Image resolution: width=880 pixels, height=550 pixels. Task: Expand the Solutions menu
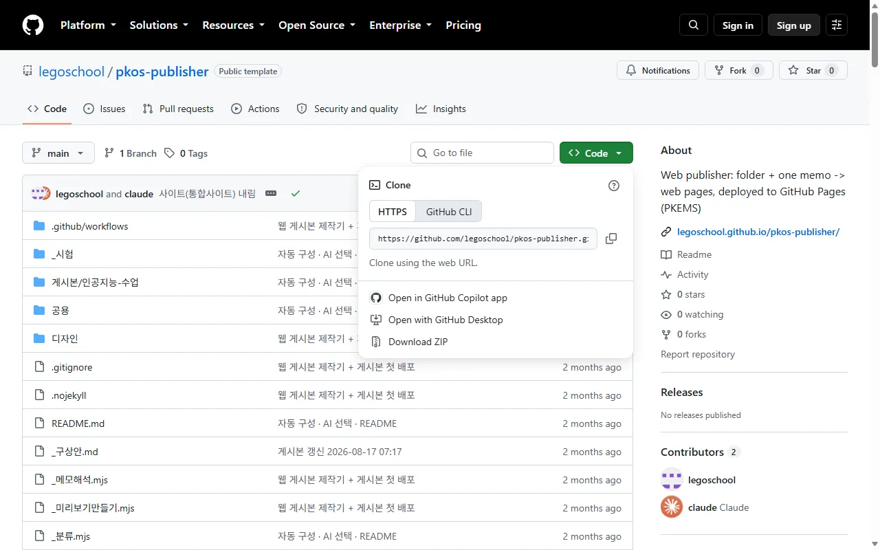coord(159,25)
